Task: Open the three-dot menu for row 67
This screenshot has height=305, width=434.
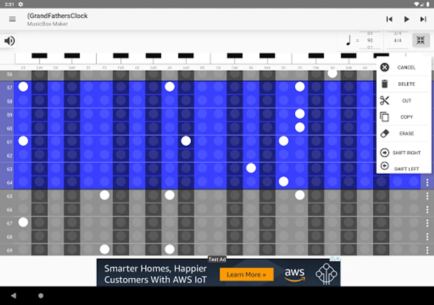Action: pyautogui.click(x=427, y=223)
